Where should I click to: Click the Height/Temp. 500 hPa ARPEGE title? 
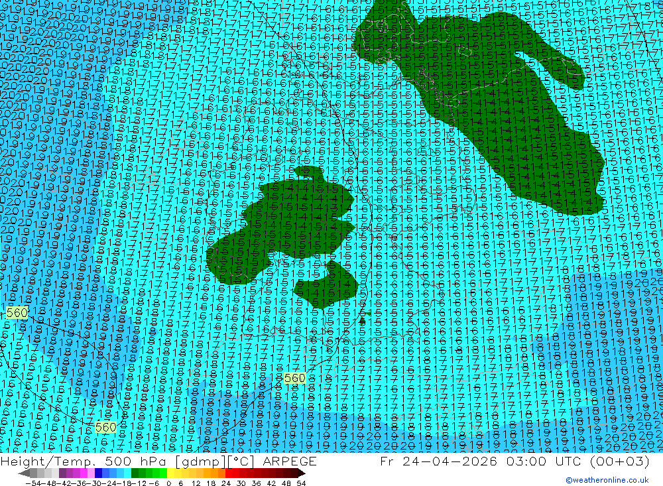point(158,461)
